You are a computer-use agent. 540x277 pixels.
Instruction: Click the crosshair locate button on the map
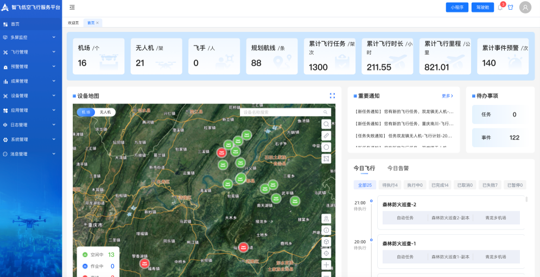pyautogui.click(x=326, y=253)
